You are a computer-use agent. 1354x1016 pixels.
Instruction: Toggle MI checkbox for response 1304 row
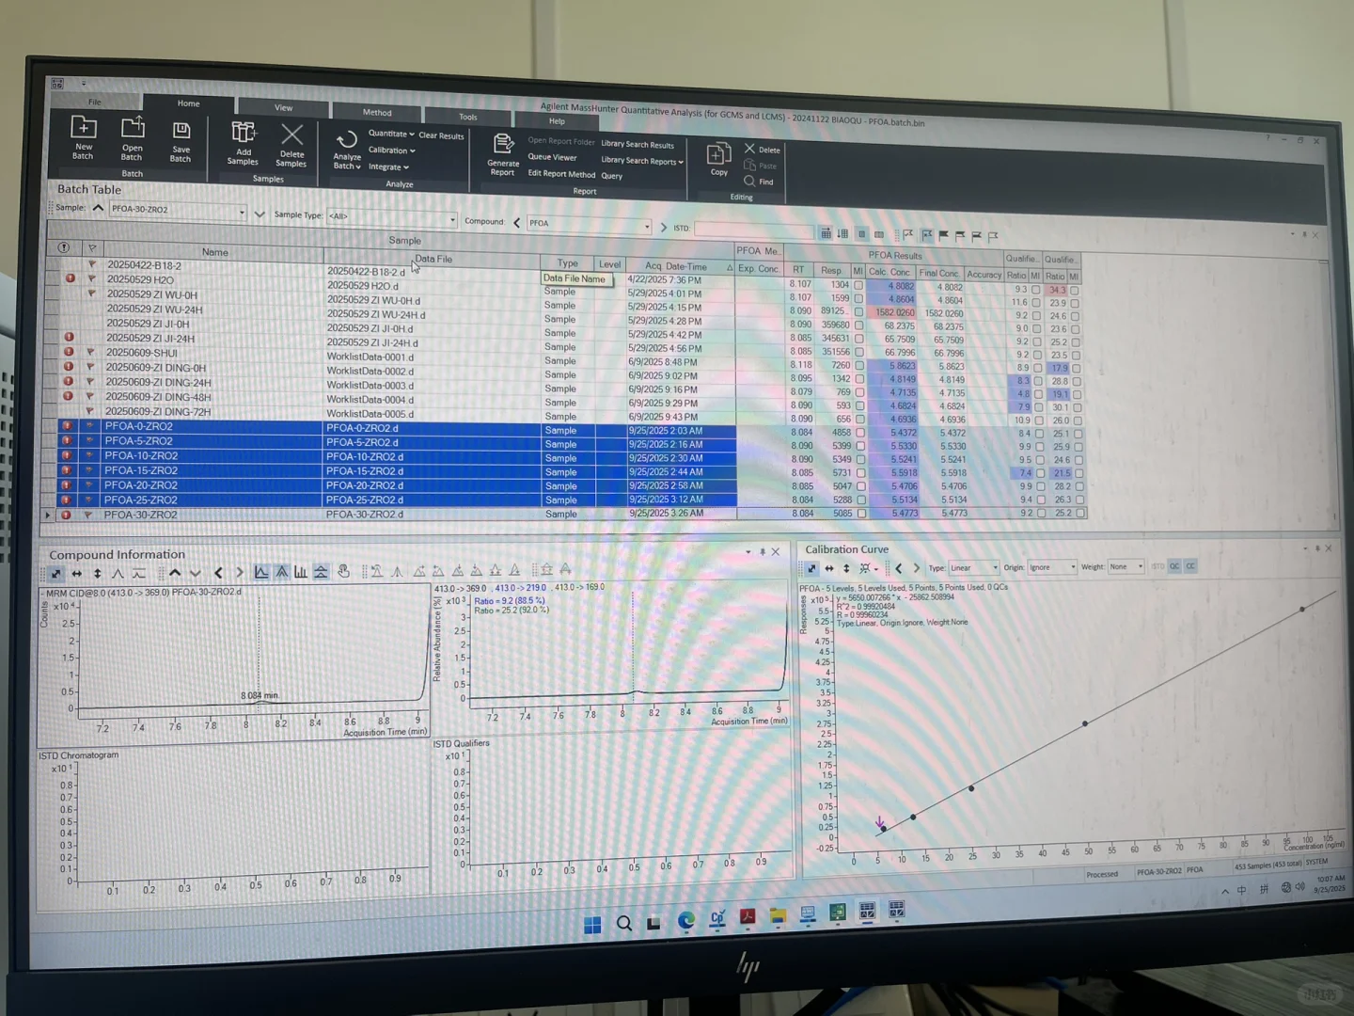[858, 285]
